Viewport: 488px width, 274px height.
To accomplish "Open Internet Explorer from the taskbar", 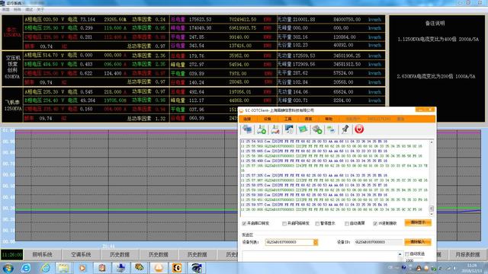I will pyautogui.click(x=26, y=267).
